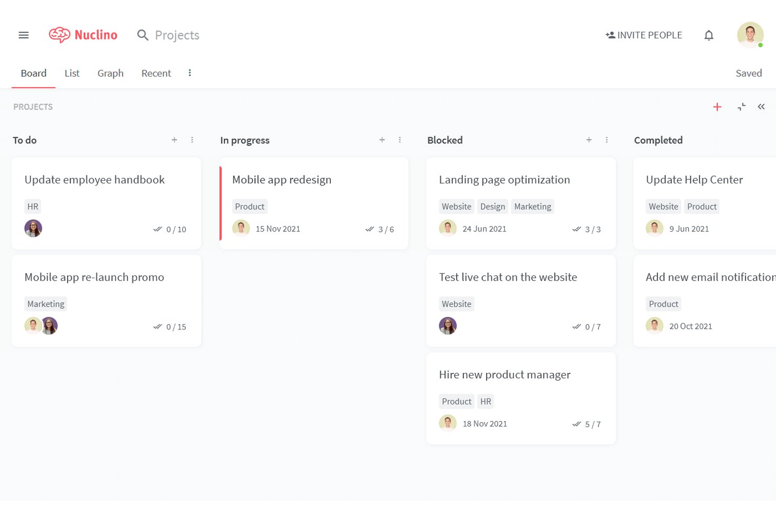Click first assignee avatar on re-launch promo
This screenshot has height=517, width=776.
(33, 326)
